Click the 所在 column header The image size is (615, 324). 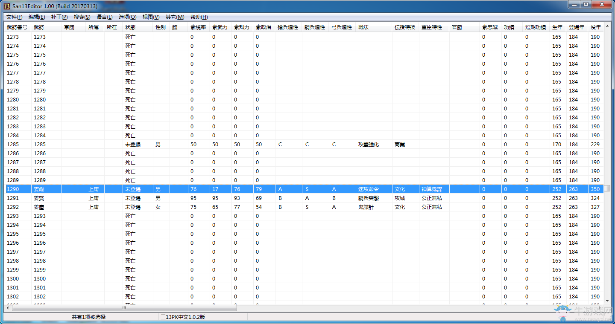[113, 27]
